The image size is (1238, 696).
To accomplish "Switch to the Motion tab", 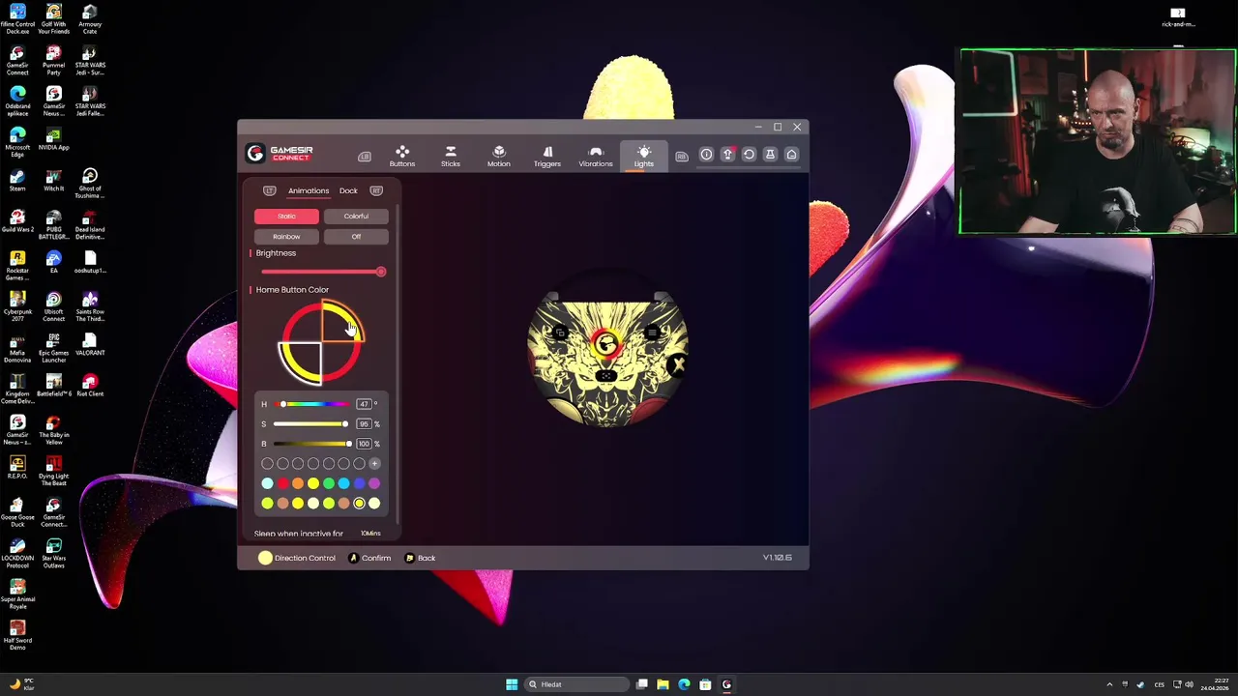I will (499, 156).
